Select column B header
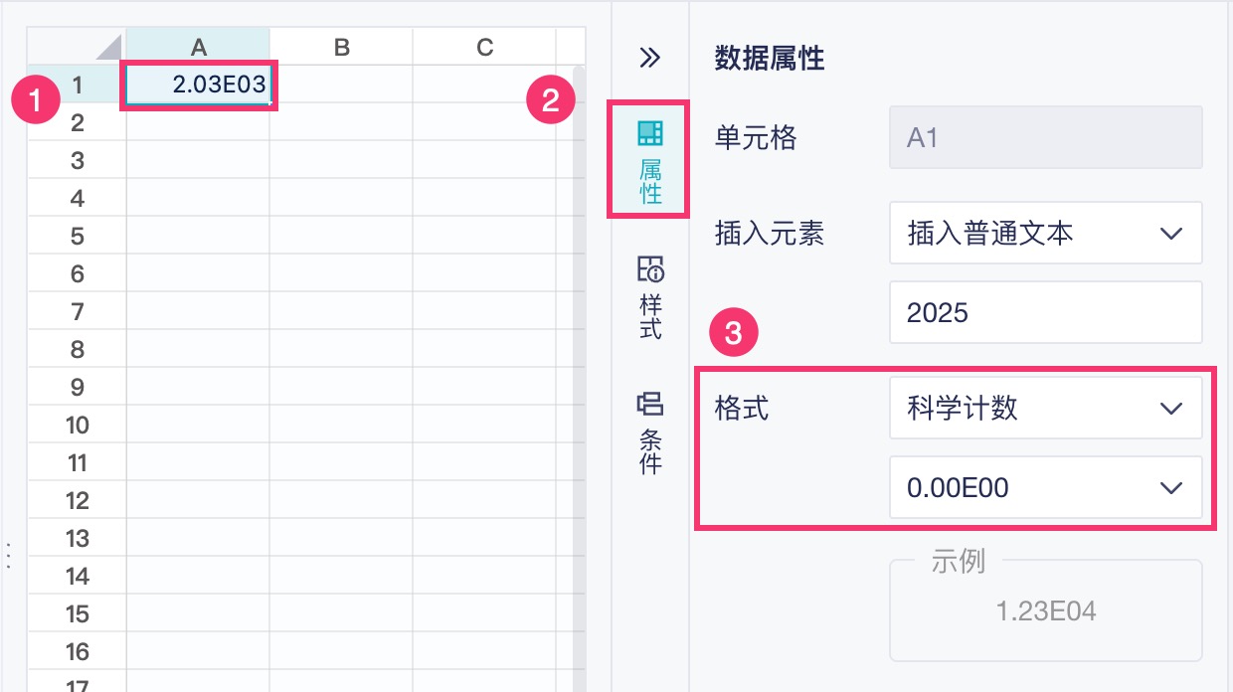This screenshot has width=1233, height=692. coord(341,47)
